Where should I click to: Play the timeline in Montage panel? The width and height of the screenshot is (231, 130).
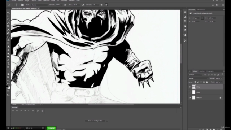(x=21, y=111)
